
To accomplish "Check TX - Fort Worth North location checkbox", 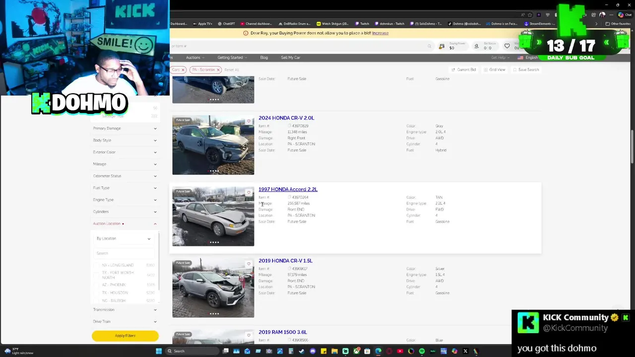I will (x=97, y=275).
